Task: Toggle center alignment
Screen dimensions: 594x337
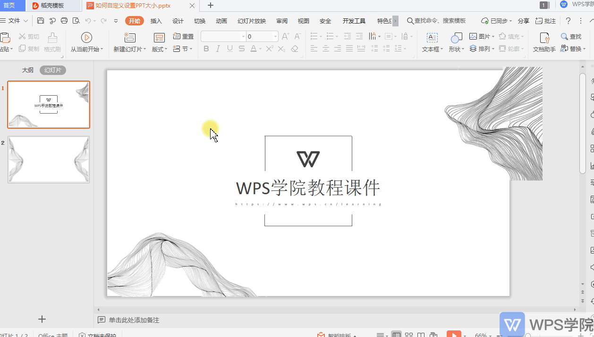Action: 326,49
